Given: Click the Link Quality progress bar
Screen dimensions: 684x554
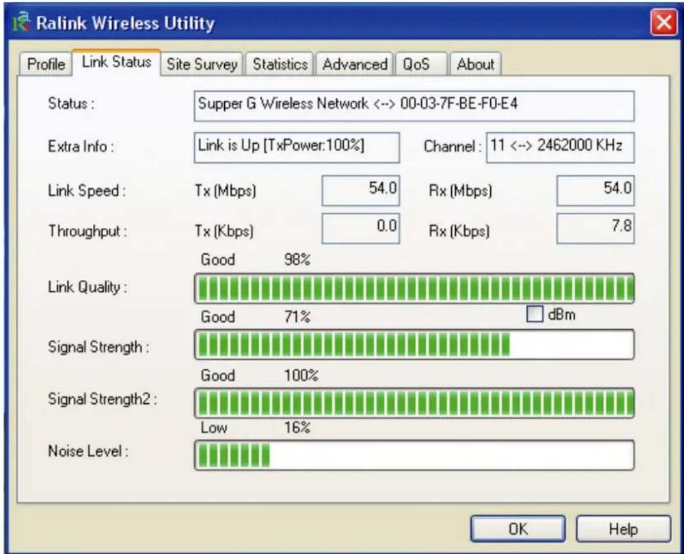Looking at the screenshot, I should (x=414, y=288).
